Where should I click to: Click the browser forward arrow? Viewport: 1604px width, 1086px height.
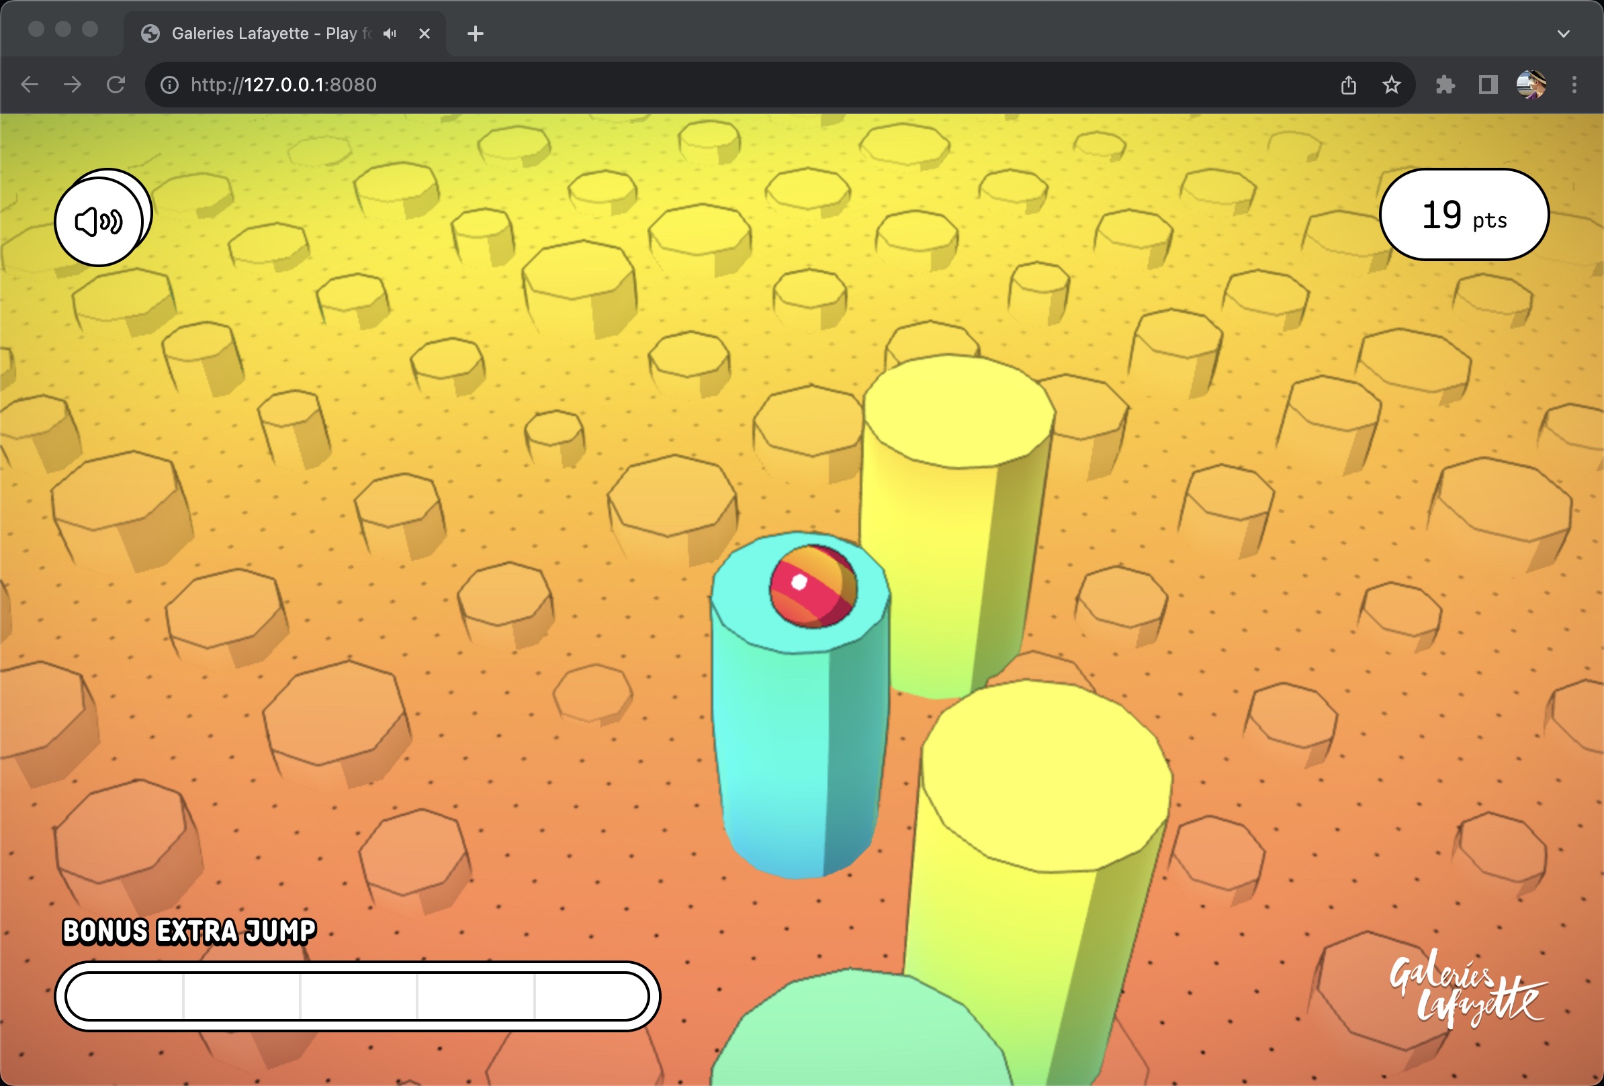[x=73, y=85]
